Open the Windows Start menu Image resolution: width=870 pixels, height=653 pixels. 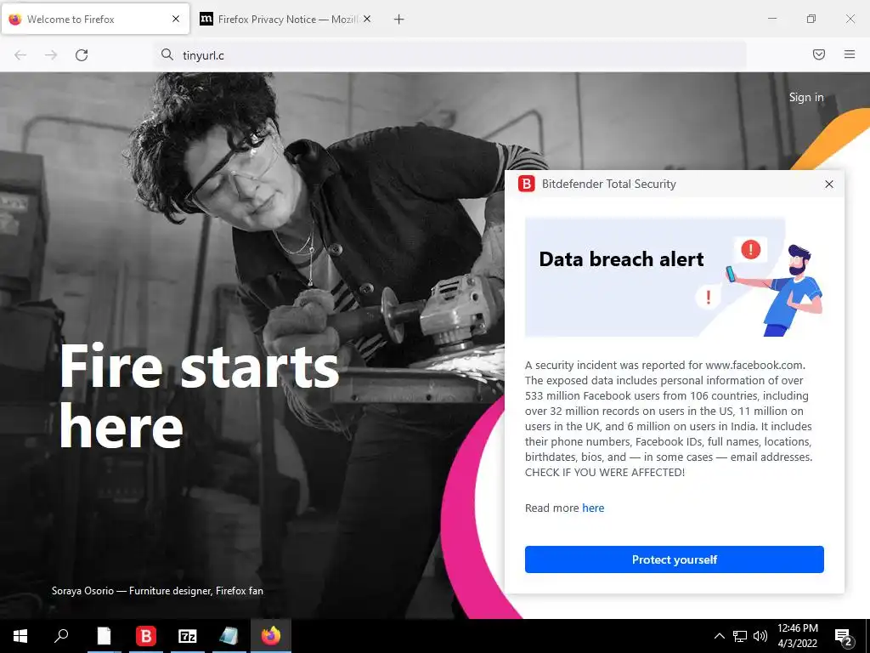(x=20, y=636)
